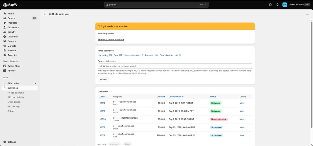
Task: Open the Products tag icon
Action: [5, 23]
